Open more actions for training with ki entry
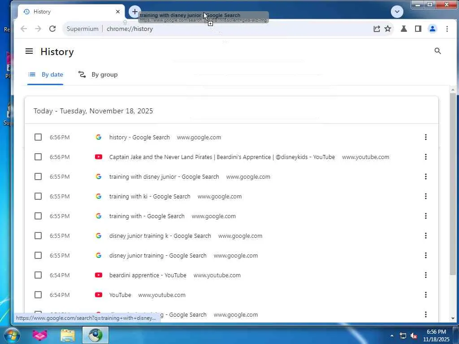459x344 pixels. click(426, 196)
